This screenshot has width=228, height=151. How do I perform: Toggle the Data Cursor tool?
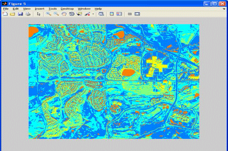click(x=80, y=14)
